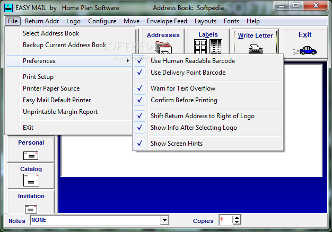Image resolution: width=332 pixels, height=232 pixels.
Task: Click the Easy Mail app icon in title bar
Action: pos(8,8)
